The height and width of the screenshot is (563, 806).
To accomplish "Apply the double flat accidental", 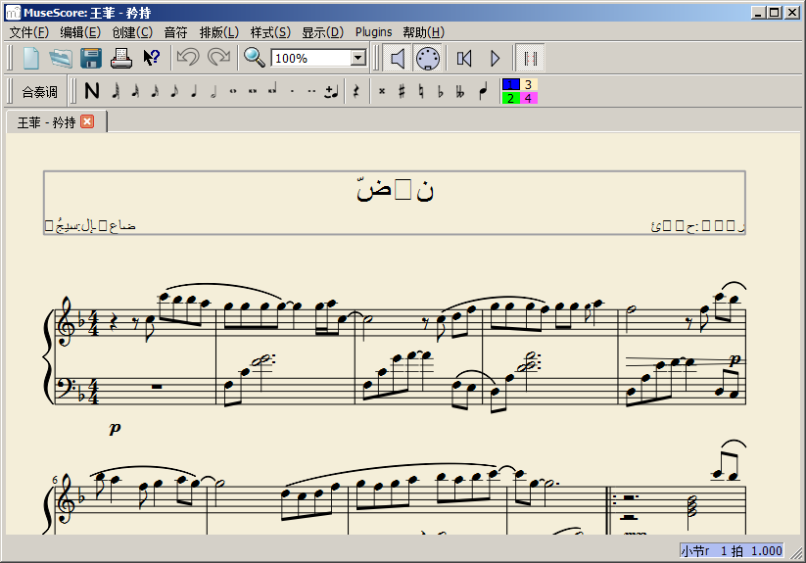I will pyautogui.click(x=460, y=91).
